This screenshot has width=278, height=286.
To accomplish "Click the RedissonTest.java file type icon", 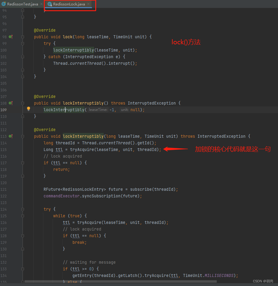I will tap(4, 4).
